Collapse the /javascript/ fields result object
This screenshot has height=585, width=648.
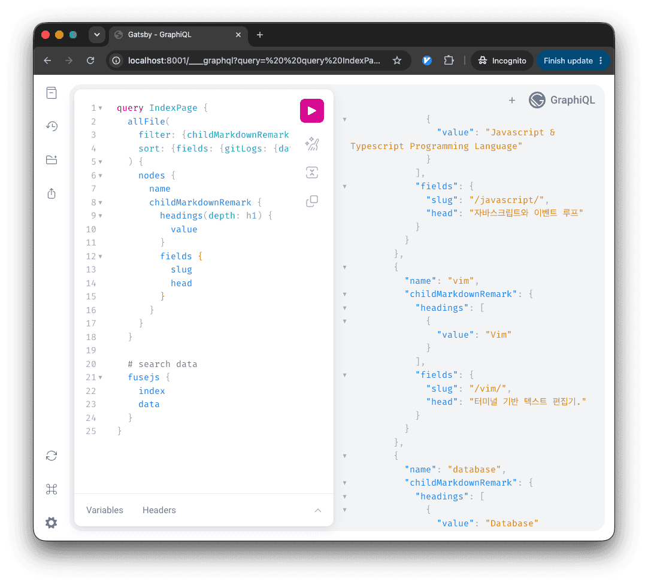tap(345, 187)
